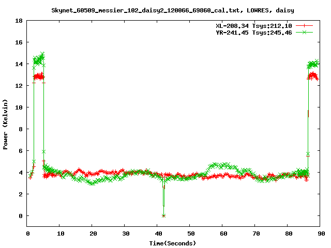
Task: Click the x-axis tick label 40
Action: coord(158,234)
